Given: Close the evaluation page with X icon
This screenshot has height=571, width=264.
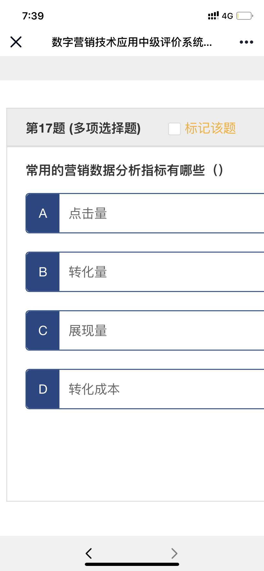Looking at the screenshot, I should [x=16, y=42].
